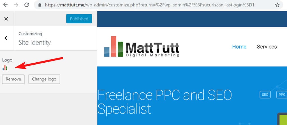Click the SEO badge icon in banner
287x125 pixels.
coord(265,95)
